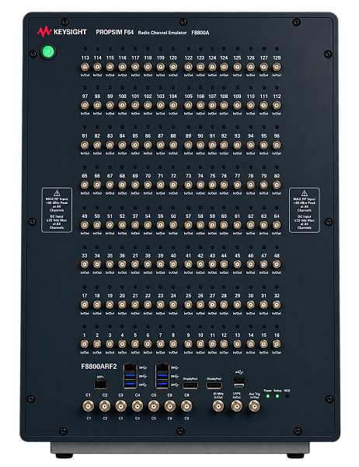Select connector port 1
Screen dimensions: 359x467
(x=85, y=344)
